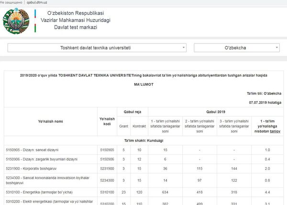
Task: Click the arrow on the Toshkent davlat texnika universiteti combo box
Action: click(184, 48)
